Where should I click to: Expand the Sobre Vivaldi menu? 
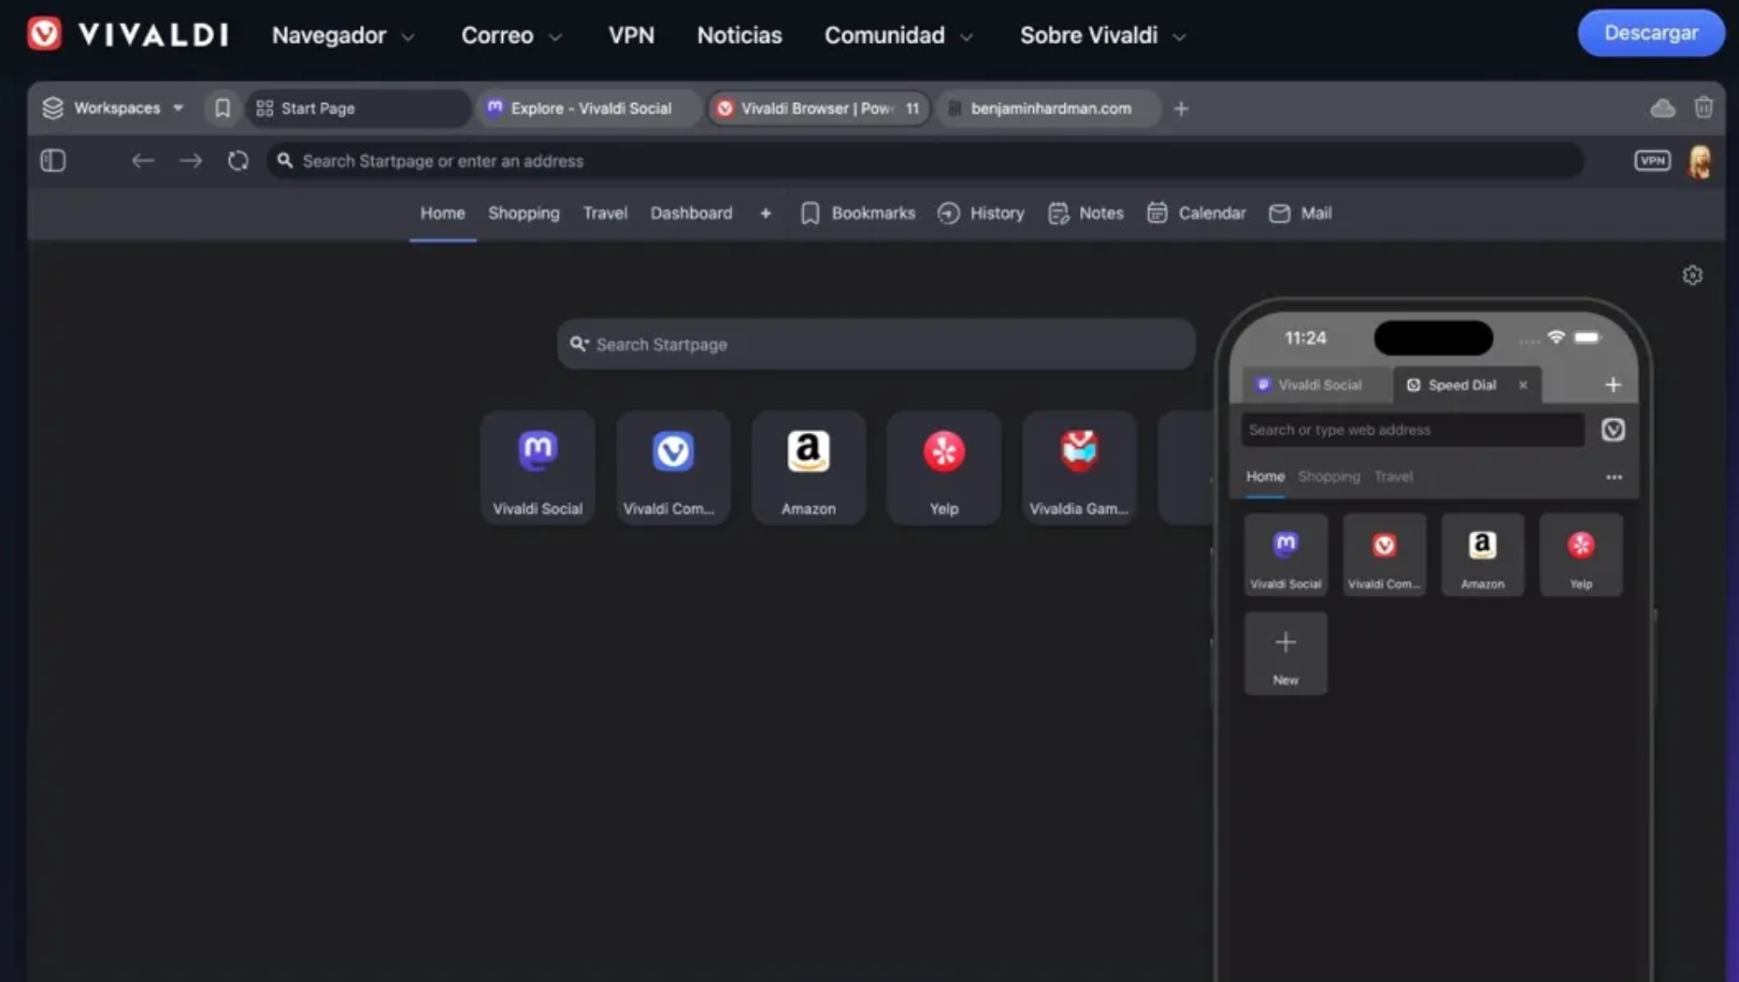click(1102, 36)
